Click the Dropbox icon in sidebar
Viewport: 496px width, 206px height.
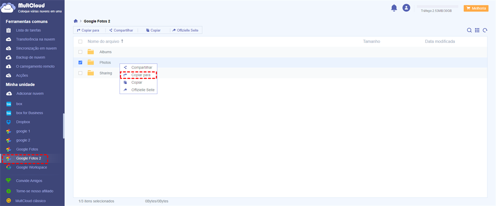point(8,122)
